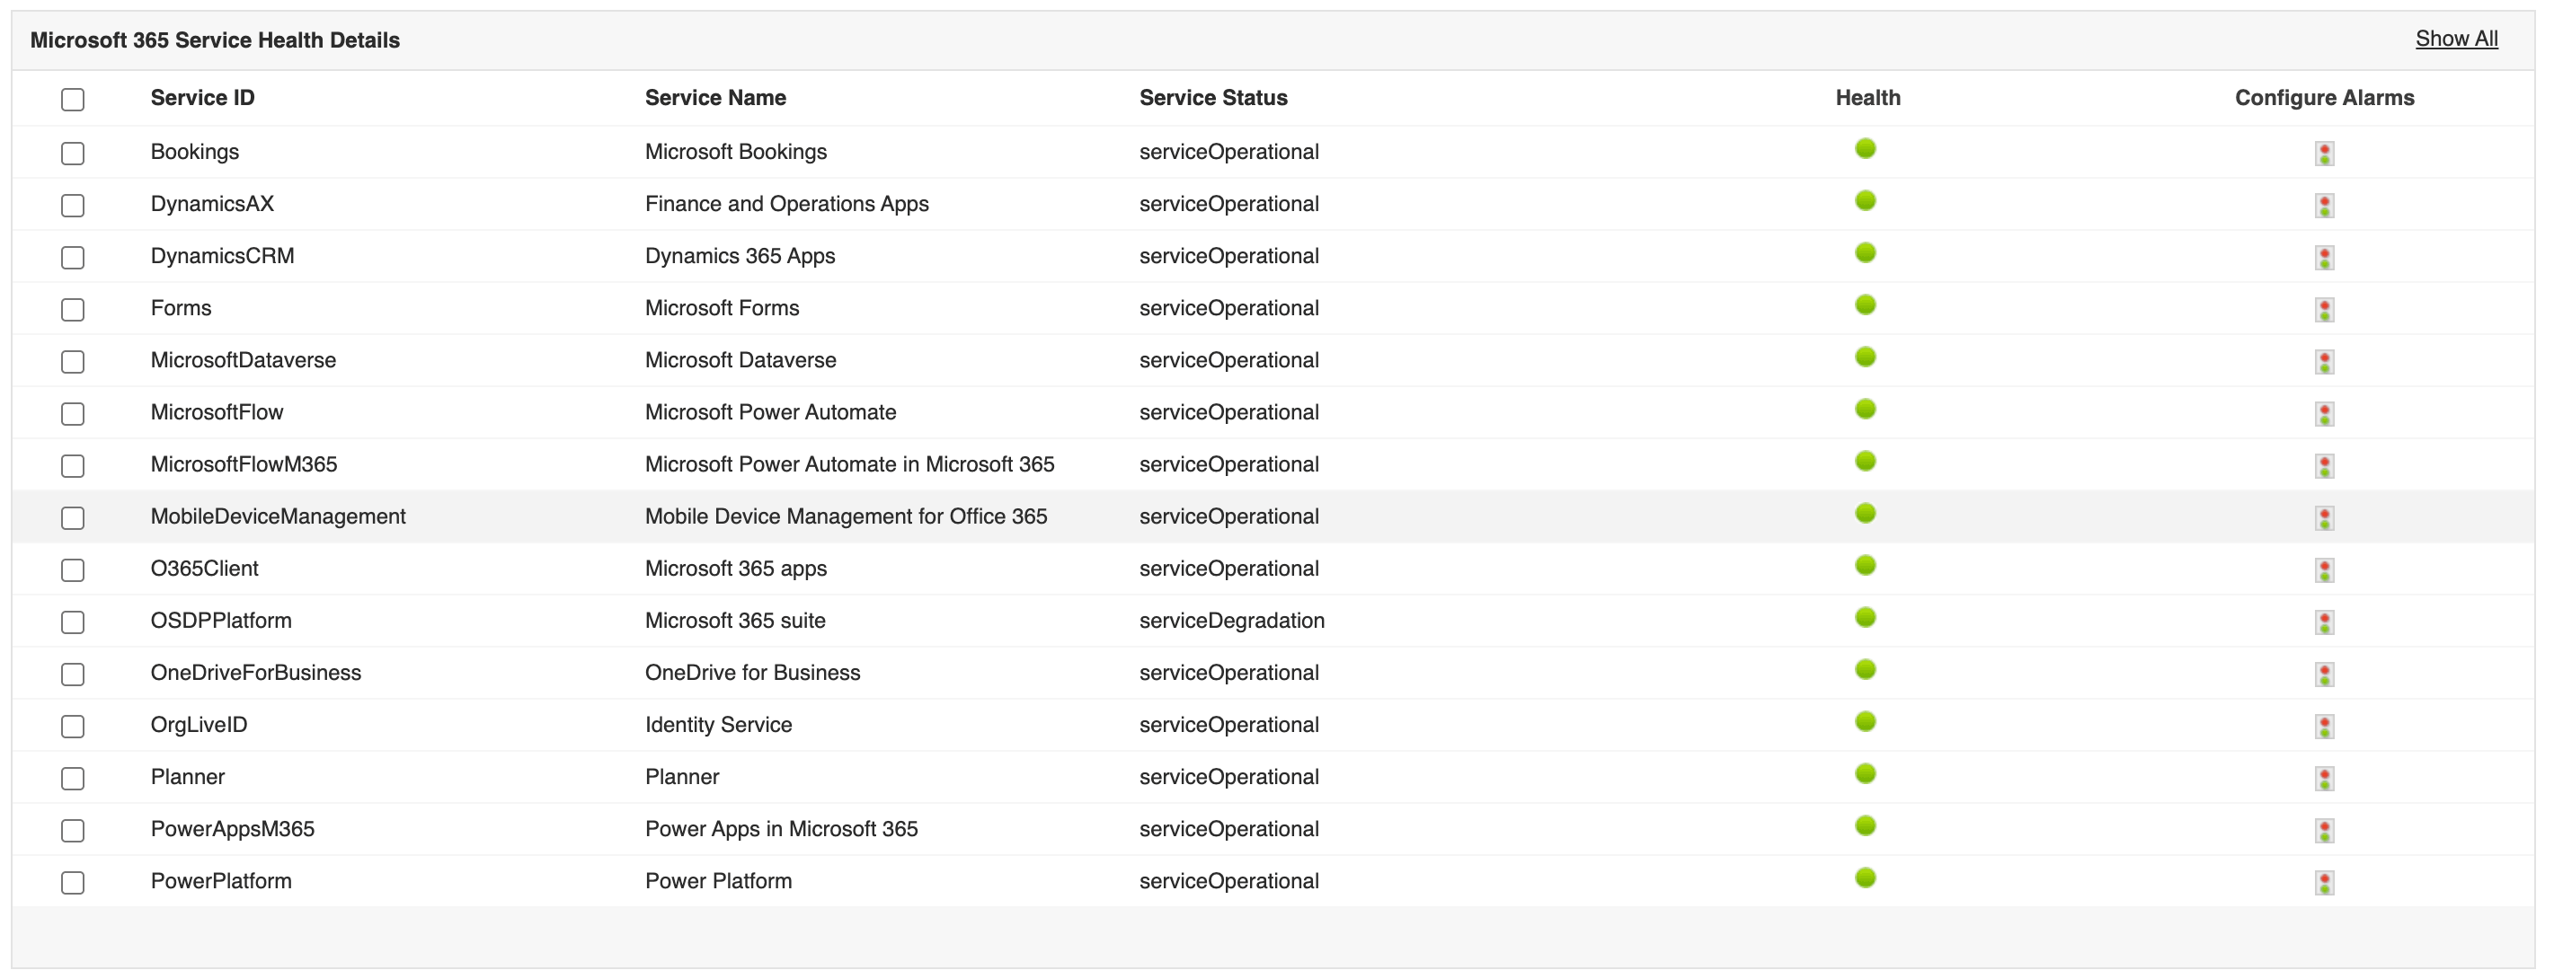This screenshot has width=2554, height=979.
Task: Click 'Power Apps in Microsoft 365' cell
Action: 781,828
